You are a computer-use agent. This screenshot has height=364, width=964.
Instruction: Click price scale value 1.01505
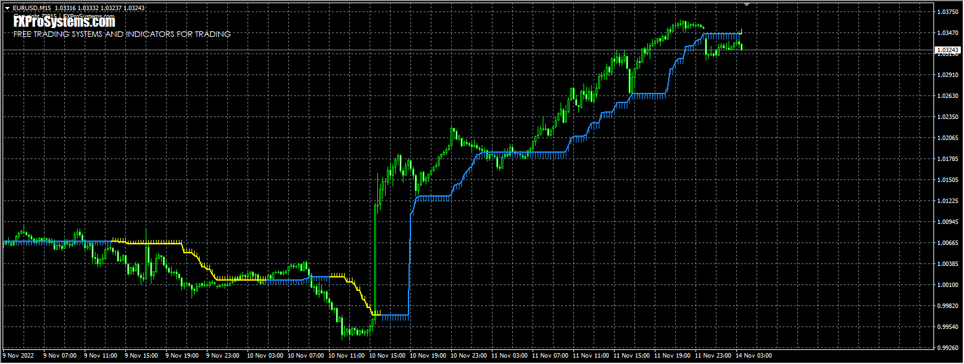pyautogui.click(x=948, y=180)
